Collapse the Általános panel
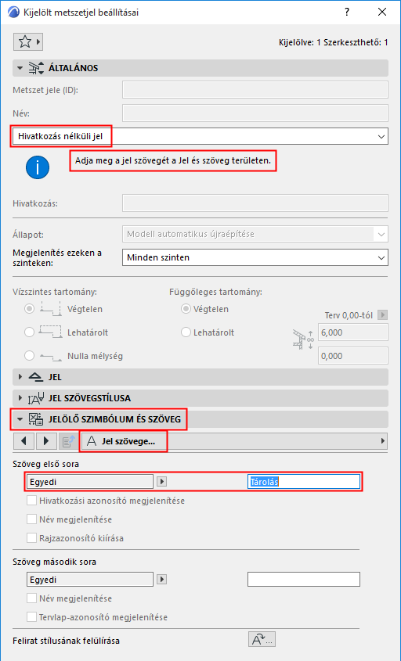Screen dimensions: 401x661 [20, 68]
